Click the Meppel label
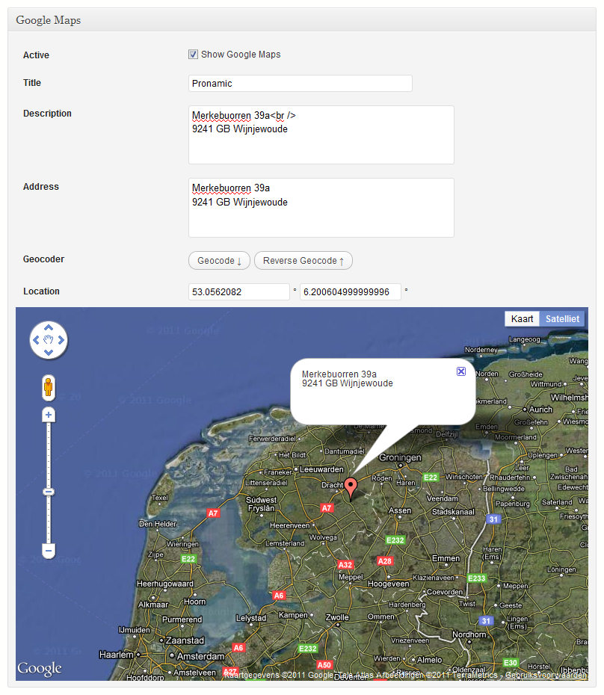This screenshot has height=695, width=604. pos(351,577)
